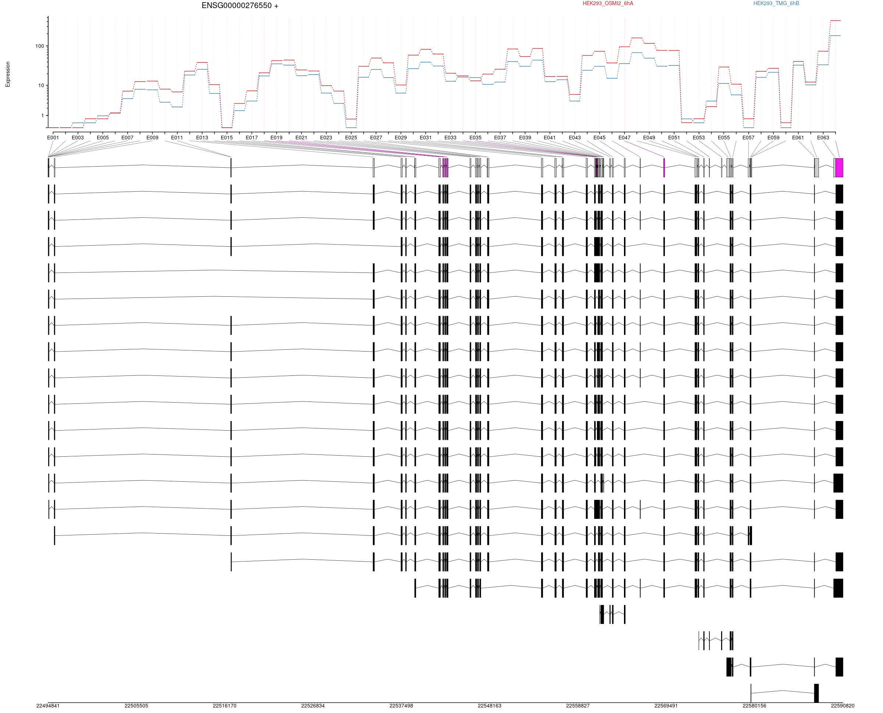Click exon label E019
883x713 pixels.
coord(277,138)
